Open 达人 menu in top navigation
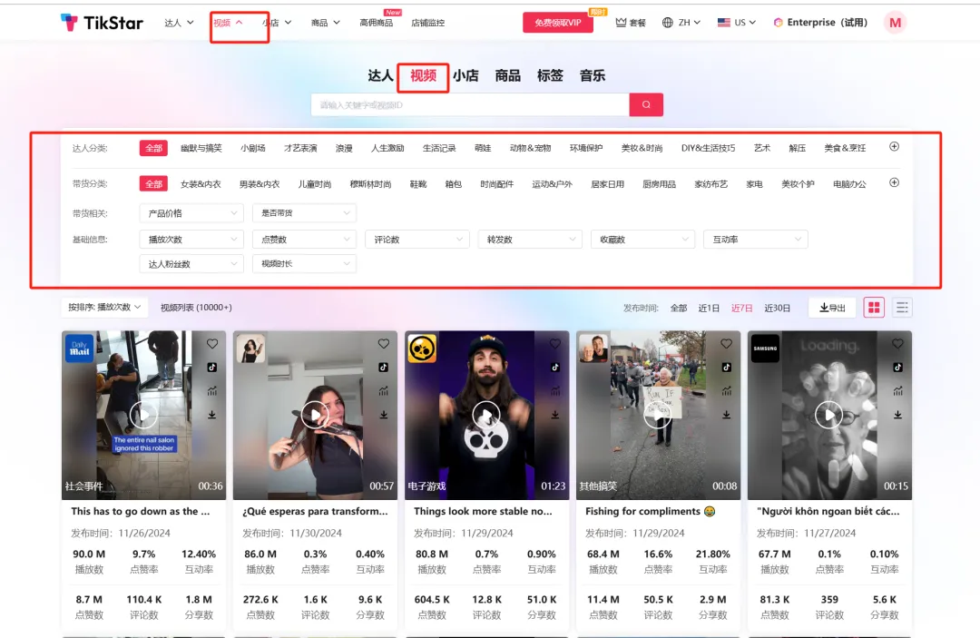This screenshot has width=980, height=638. (179, 23)
